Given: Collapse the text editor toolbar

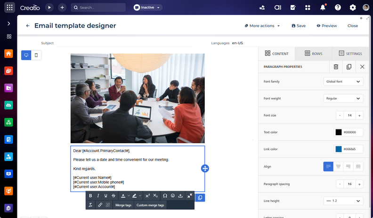Looking at the screenshot, I should click(x=190, y=196).
